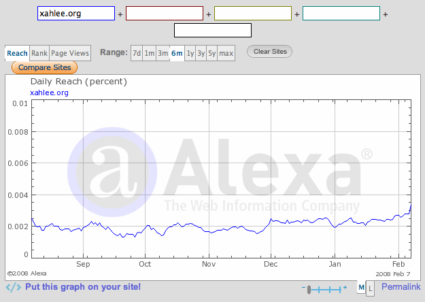Set range to 1m
Screen dimensions: 425x302
point(150,53)
